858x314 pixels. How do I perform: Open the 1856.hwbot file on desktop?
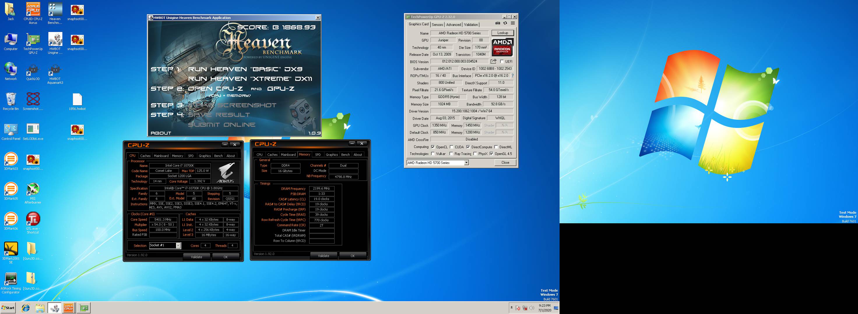click(77, 102)
